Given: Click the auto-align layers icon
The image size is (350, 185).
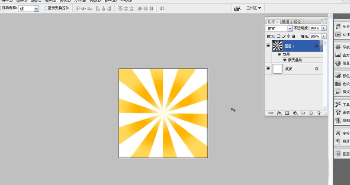Looking at the screenshot, I should pyautogui.click(x=162, y=9).
